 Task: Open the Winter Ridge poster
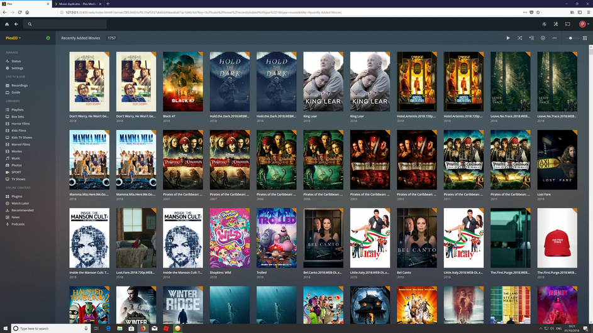[x=182, y=305]
